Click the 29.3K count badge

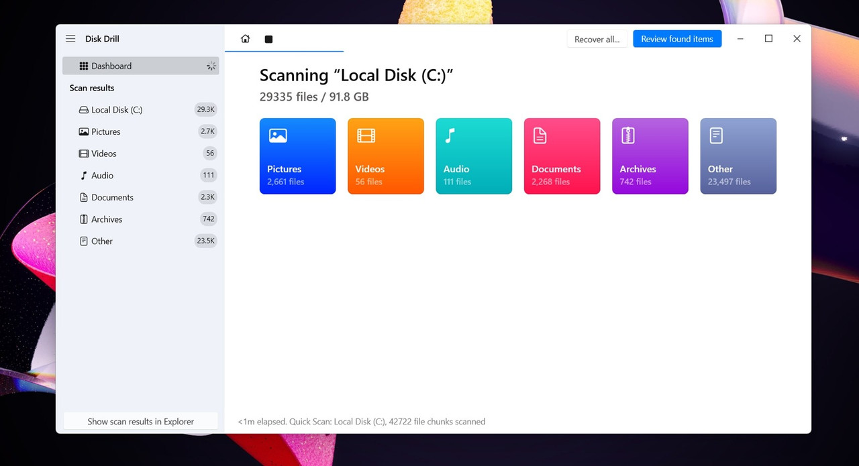[206, 109]
